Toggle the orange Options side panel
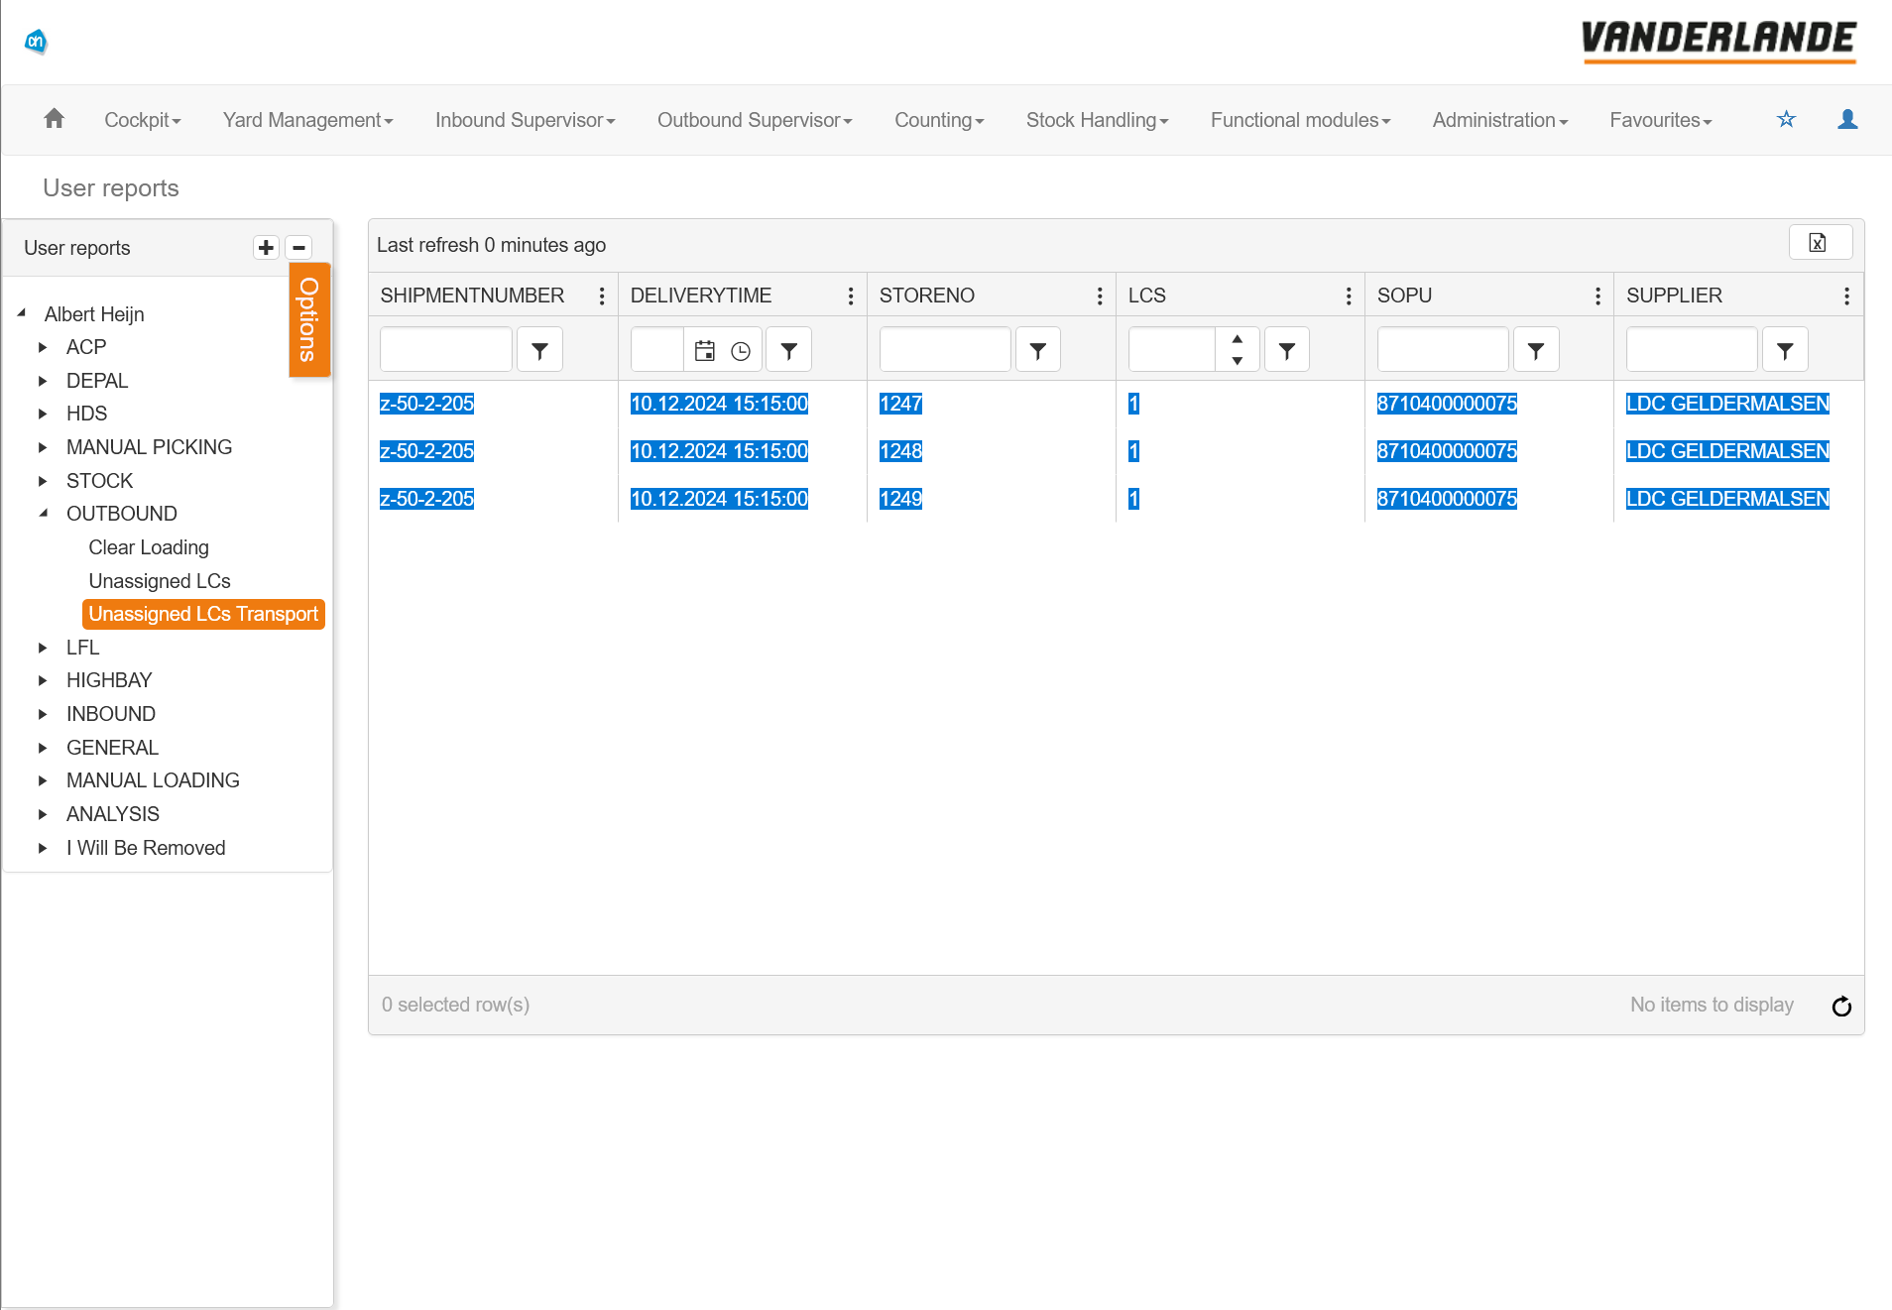The width and height of the screenshot is (1892, 1310). tap(308, 319)
